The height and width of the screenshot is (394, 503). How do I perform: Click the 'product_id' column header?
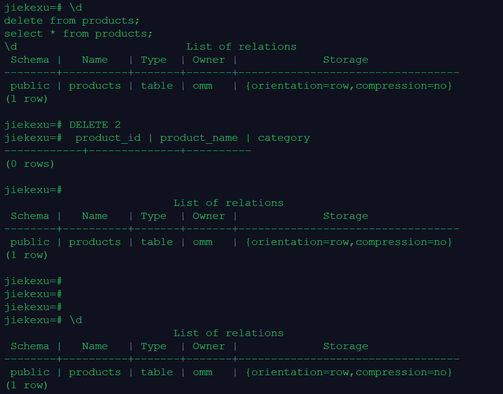(108, 138)
